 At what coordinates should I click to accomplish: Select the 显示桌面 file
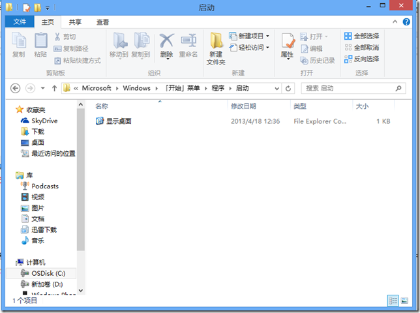[x=113, y=121]
